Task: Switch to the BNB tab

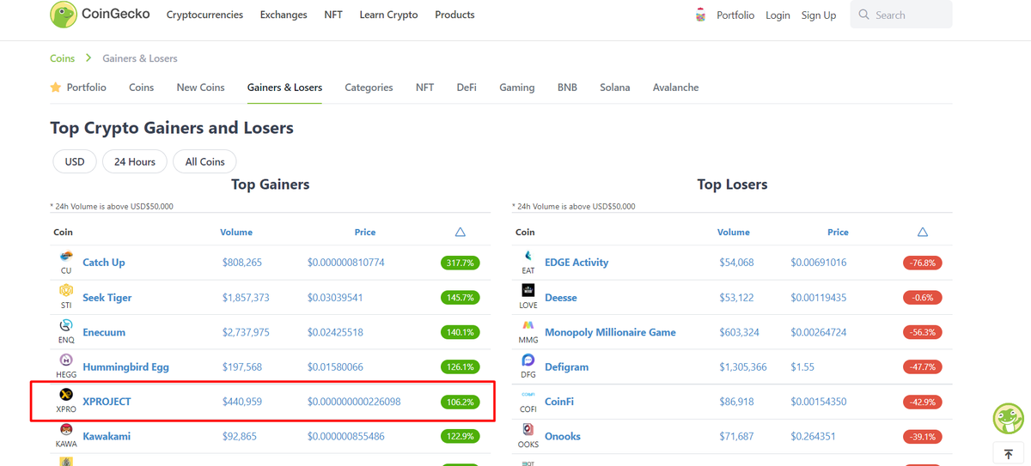Action: pos(567,88)
